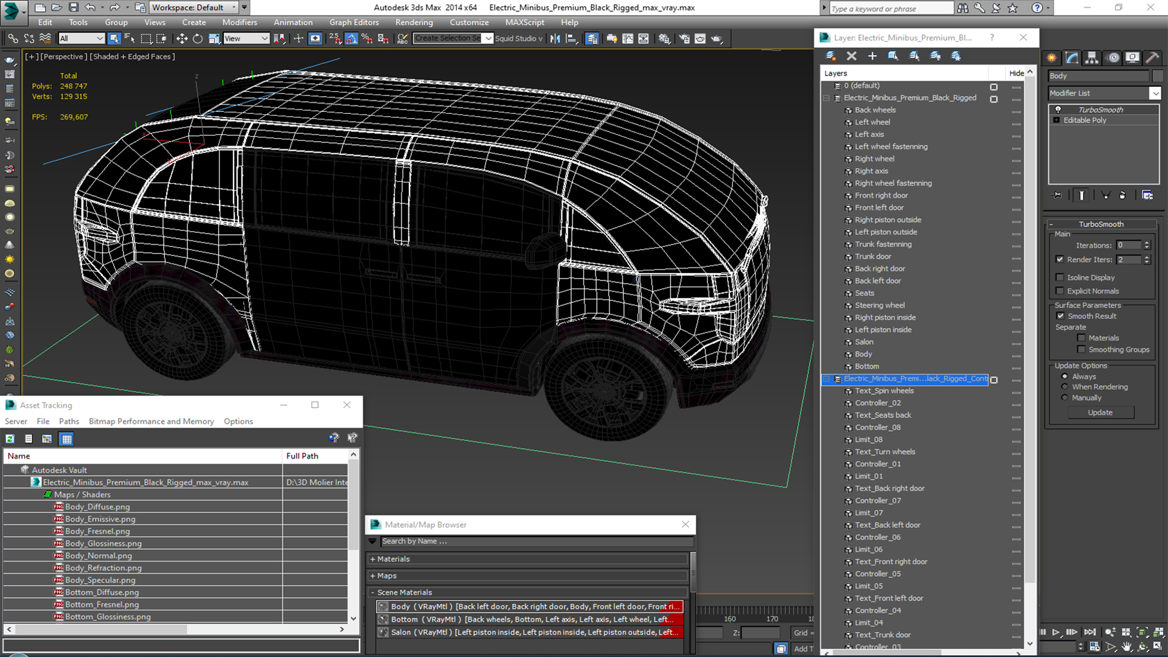Select Body VRayMtl scene material row

529,607
